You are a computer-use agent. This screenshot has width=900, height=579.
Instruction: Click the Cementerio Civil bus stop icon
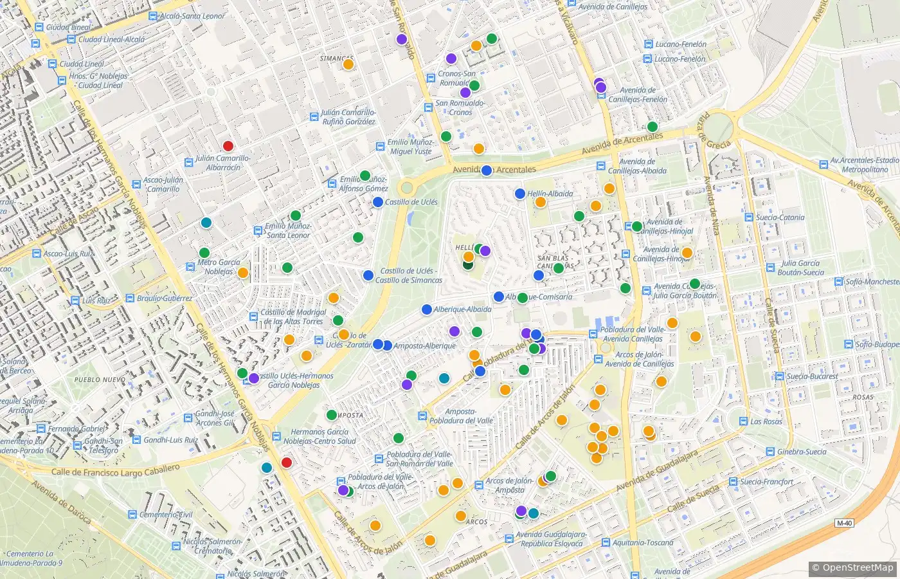133,515
